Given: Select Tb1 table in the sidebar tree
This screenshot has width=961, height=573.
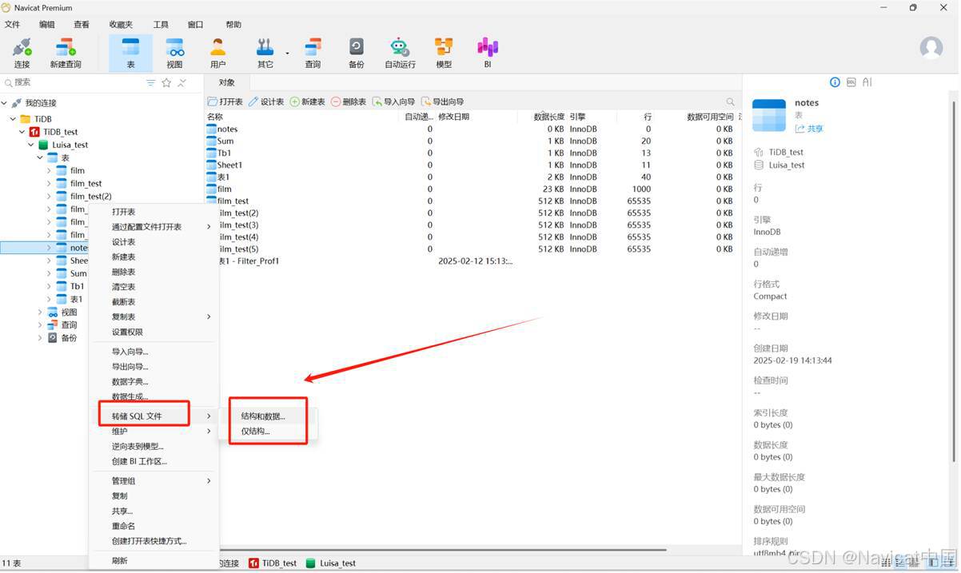Looking at the screenshot, I should tap(77, 286).
